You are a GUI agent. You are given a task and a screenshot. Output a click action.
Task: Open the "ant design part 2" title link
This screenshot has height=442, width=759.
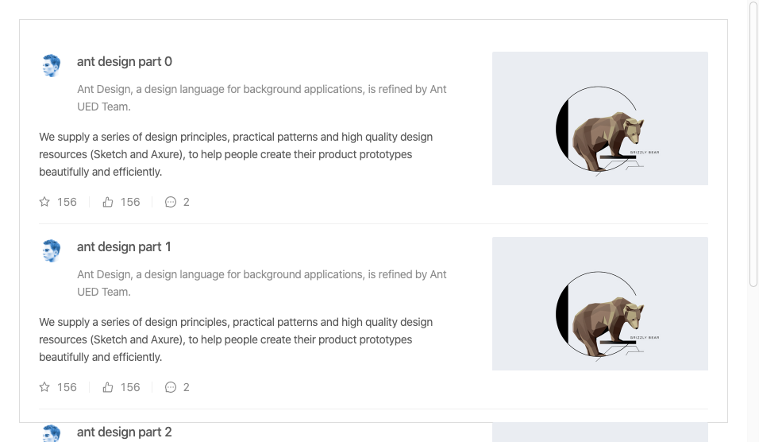tap(125, 432)
